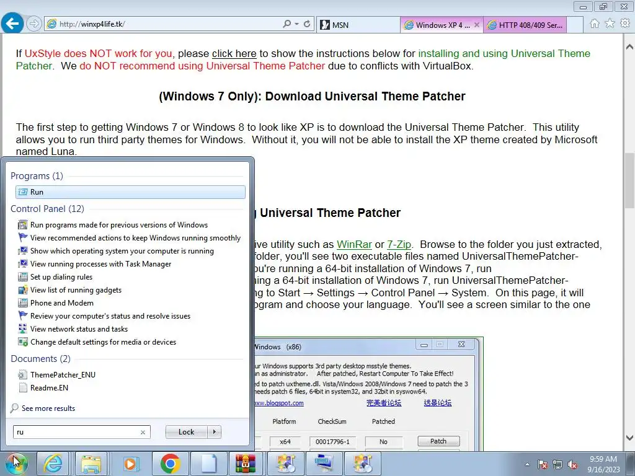Click the muted volume tray icon
The height and width of the screenshot is (476, 635).
point(572,464)
